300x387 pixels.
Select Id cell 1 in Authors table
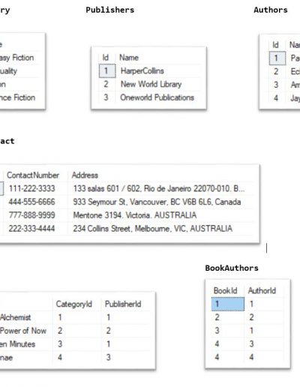coord(277,58)
